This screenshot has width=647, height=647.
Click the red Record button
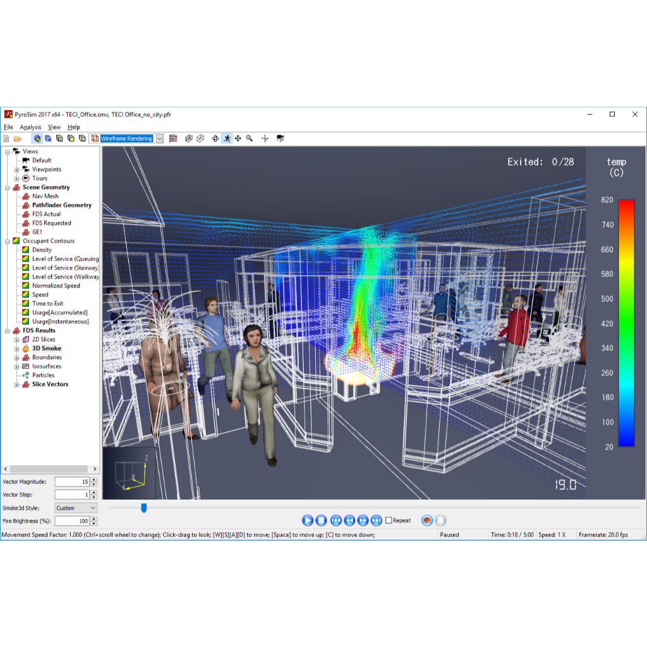click(427, 521)
